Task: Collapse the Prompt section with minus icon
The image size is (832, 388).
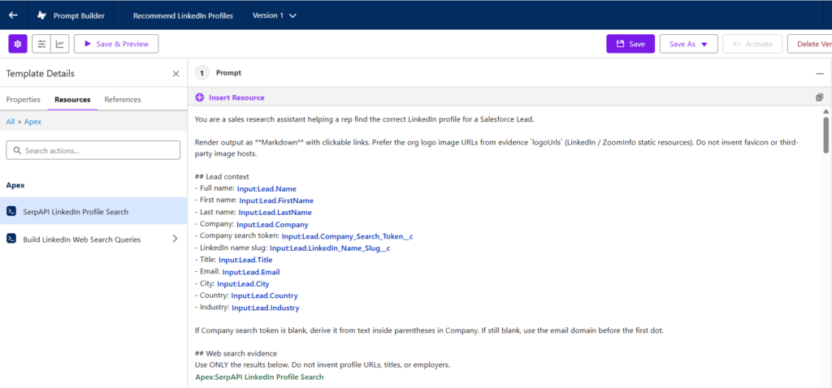Action: point(820,74)
